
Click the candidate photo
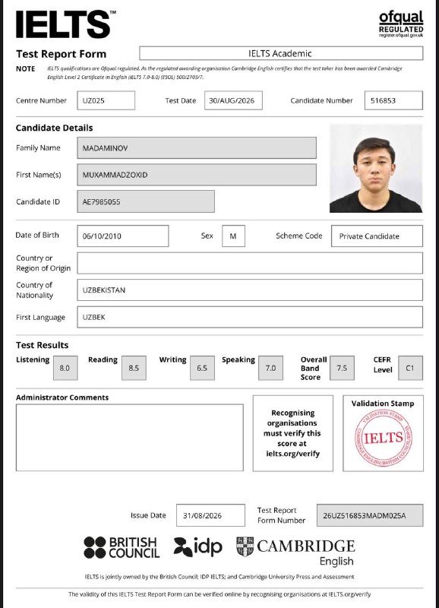pos(376,168)
